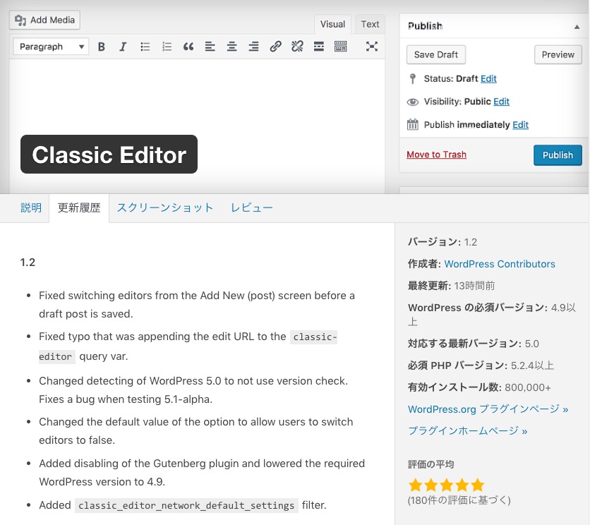Click the Save Draft button

[436, 55]
